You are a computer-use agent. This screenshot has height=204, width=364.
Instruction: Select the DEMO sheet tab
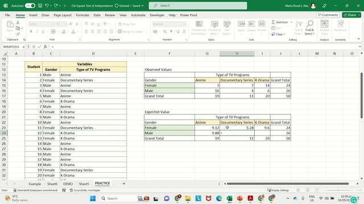pyautogui.click(x=68, y=184)
